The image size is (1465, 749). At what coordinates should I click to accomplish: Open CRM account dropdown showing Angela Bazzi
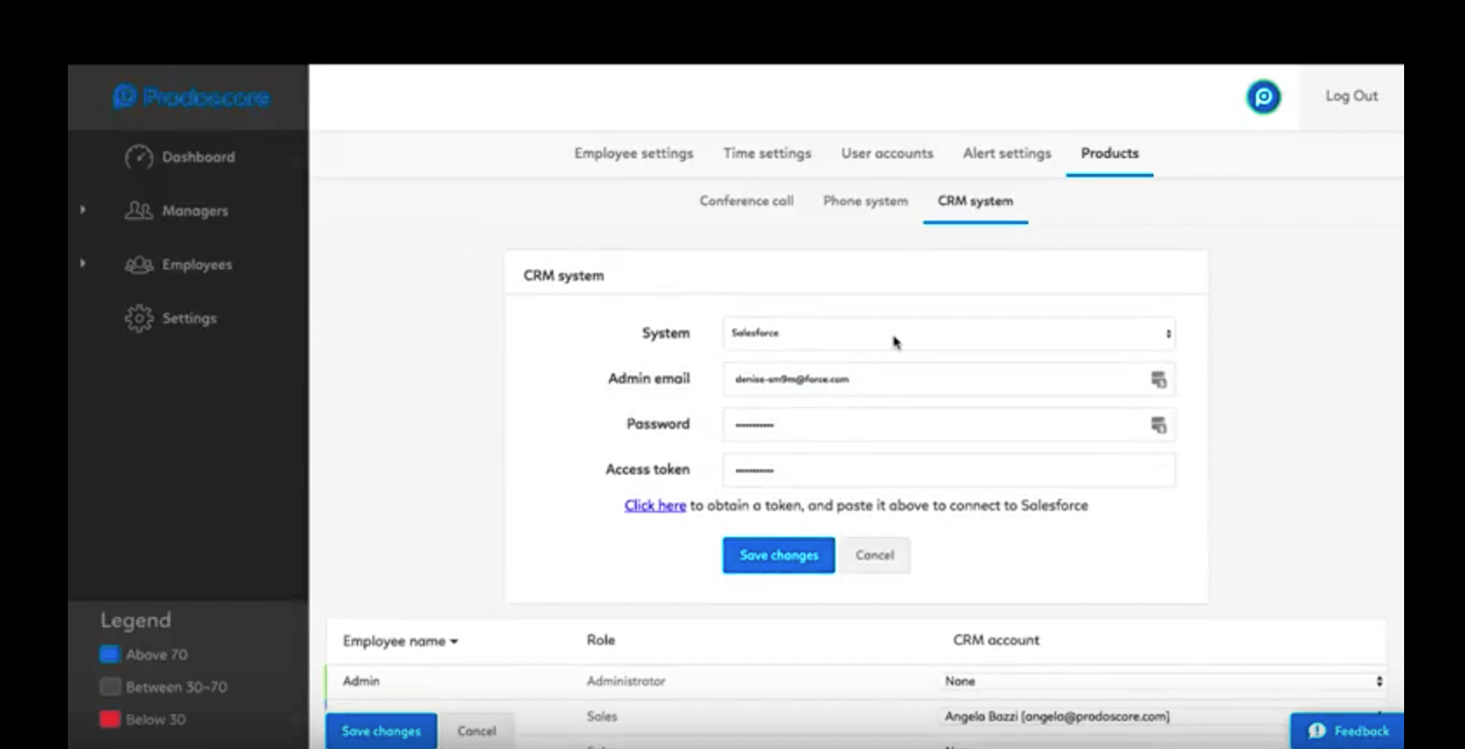(1164, 717)
